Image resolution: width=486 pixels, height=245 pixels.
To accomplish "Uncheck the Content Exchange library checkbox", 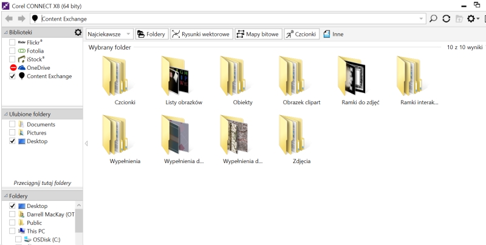I will pos(12,76).
